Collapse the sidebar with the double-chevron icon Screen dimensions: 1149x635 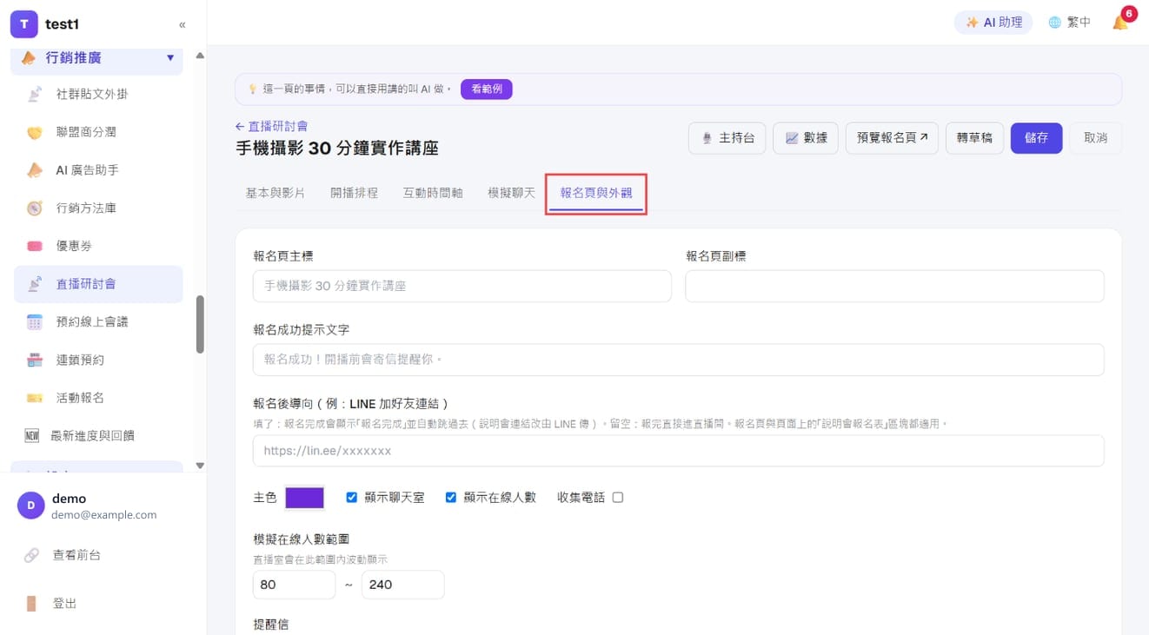tap(183, 24)
